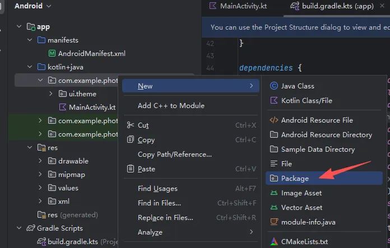Close the build.gradle.kts (:app) tab
The image size is (390, 248).
point(382,6)
